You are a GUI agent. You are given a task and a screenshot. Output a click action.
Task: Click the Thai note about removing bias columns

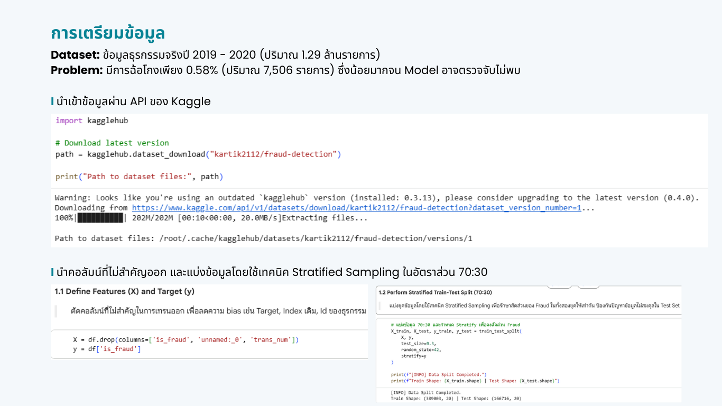click(x=218, y=311)
